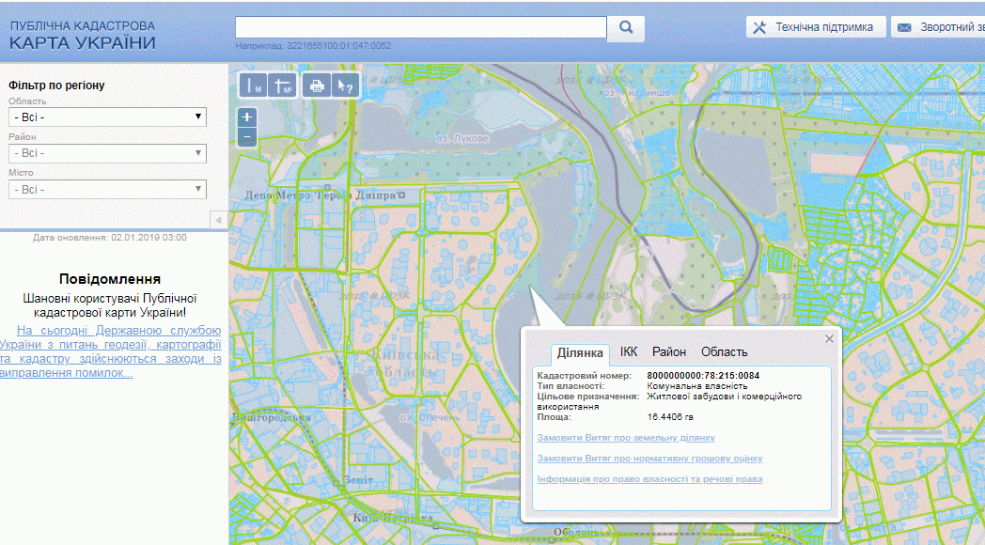Select the distance measurement tool
Viewport: 985px width, 545px height.
tap(253, 86)
